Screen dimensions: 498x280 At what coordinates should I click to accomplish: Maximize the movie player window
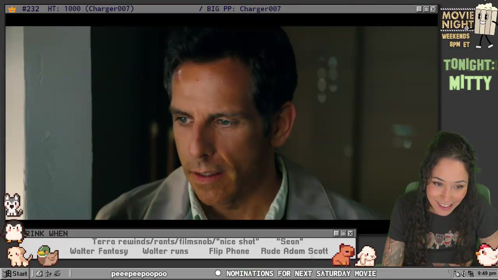point(426,9)
